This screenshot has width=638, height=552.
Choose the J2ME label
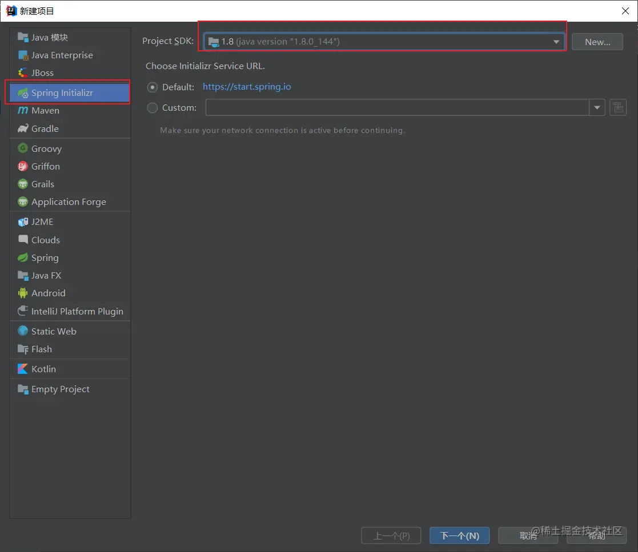42,221
